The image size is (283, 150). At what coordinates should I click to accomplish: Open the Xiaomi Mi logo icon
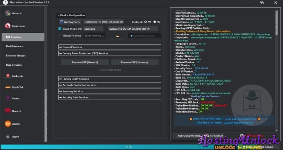(x=8, y=124)
